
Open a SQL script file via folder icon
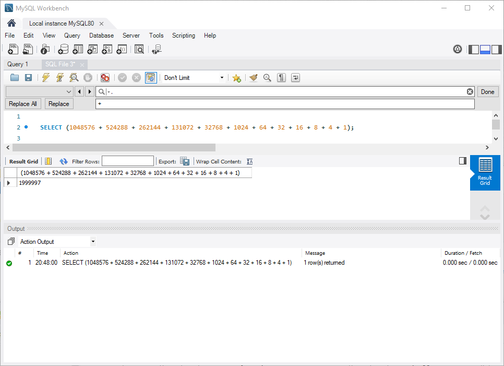click(x=14, y=78)
